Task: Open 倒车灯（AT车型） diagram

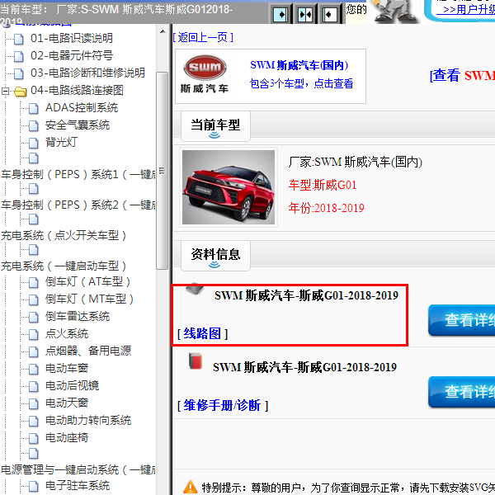Action: [x=88, y=281]
